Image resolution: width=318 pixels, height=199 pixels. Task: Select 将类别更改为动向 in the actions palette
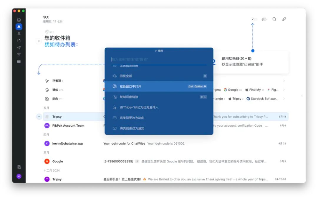159,118
